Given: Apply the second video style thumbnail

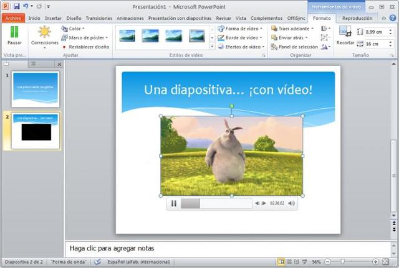Looking at the screenshot, I should tap(150, 35).
